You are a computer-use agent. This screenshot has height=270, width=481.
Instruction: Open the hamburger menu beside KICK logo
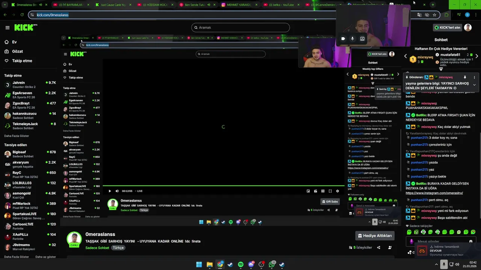pyautogui.click(x=7, y=27)
